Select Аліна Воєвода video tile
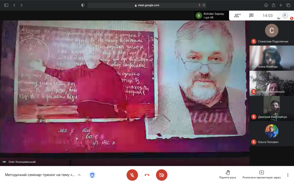The image size is (294, 184). (272, 58)
